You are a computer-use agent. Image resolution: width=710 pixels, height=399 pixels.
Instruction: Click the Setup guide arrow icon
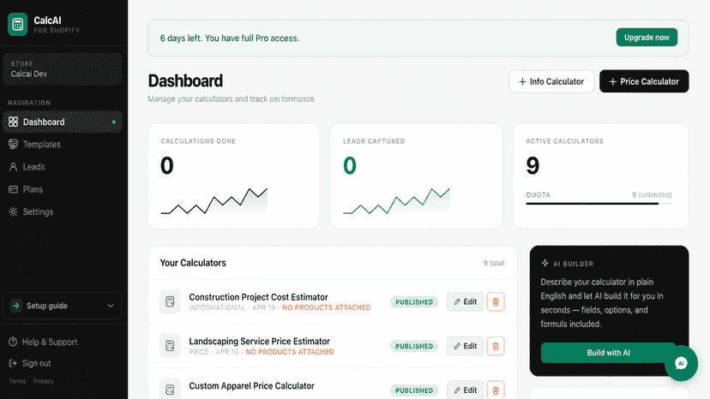tap(15, 306)
